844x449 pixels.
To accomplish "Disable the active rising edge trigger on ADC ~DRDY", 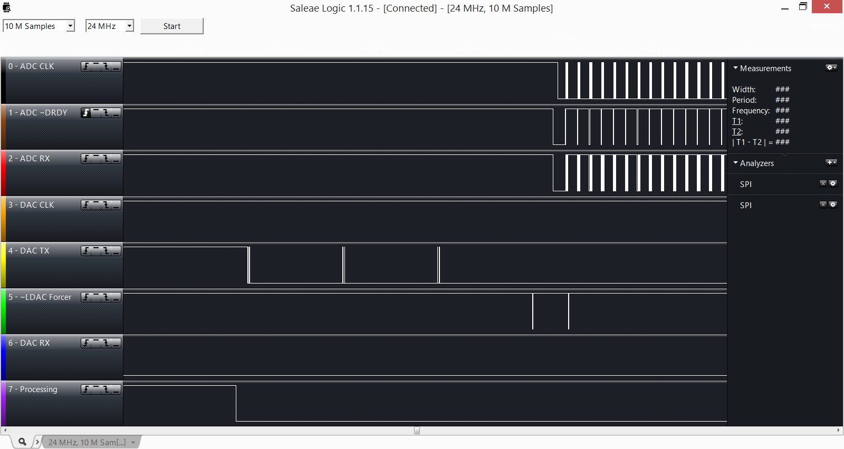I will click(x=86, y=113).
